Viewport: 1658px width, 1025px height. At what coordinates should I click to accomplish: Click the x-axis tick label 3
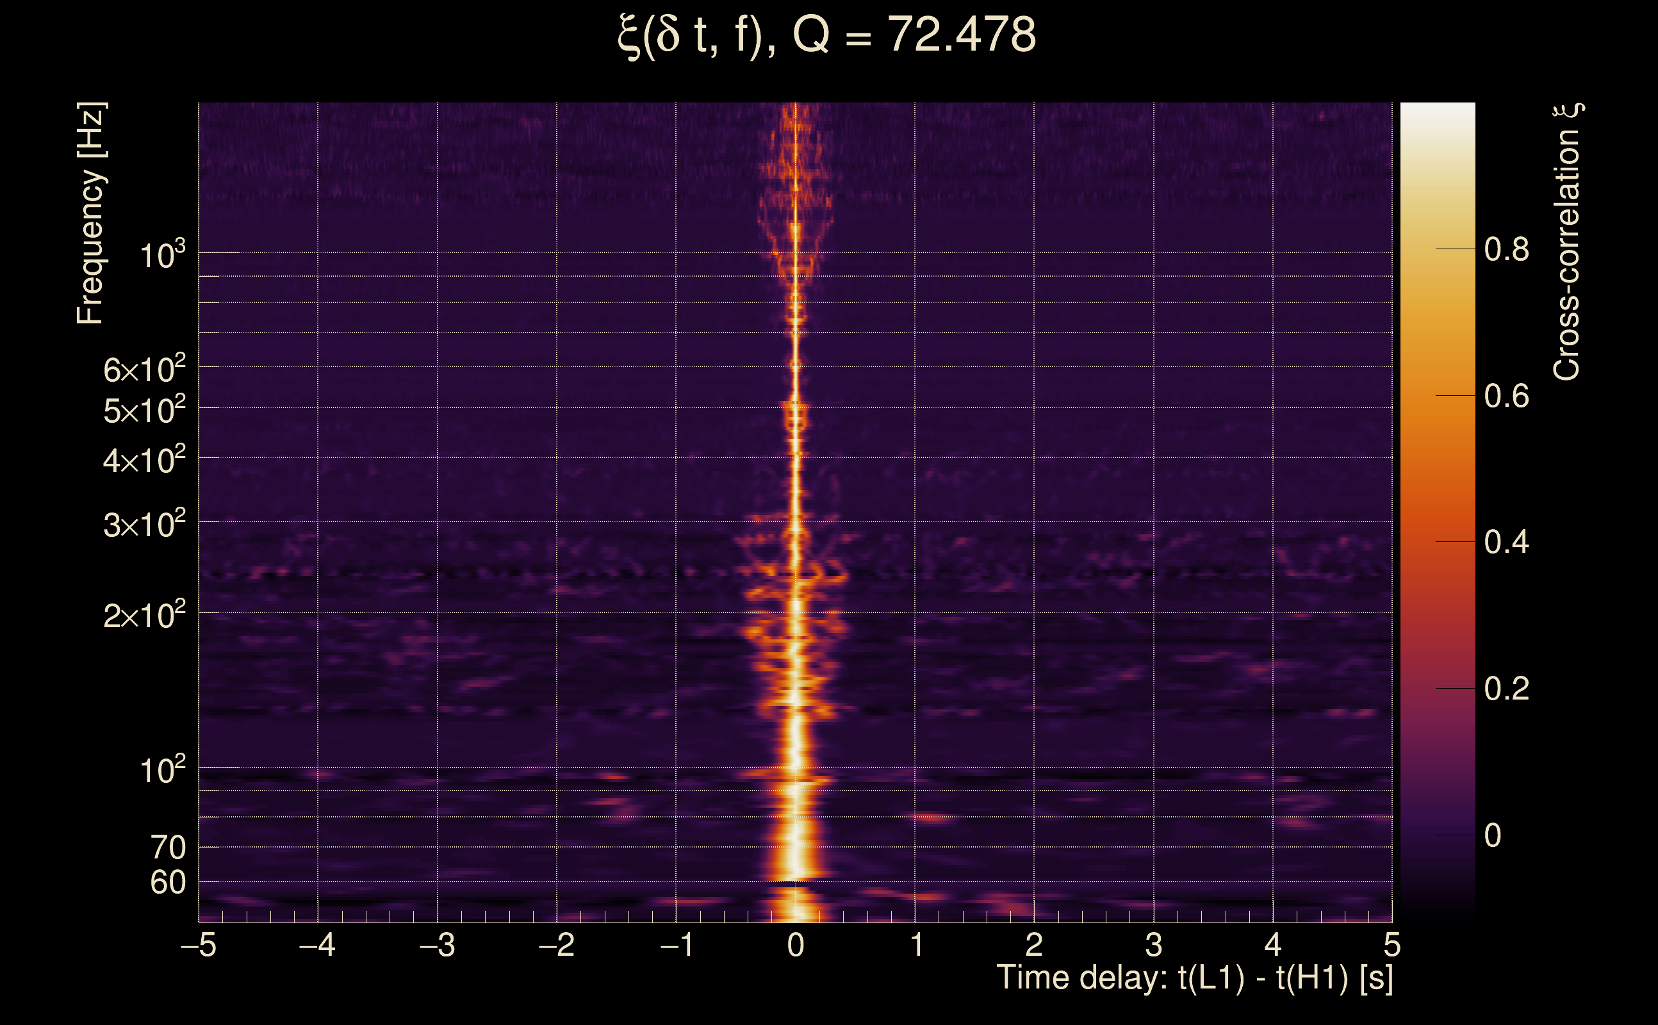1154,945
